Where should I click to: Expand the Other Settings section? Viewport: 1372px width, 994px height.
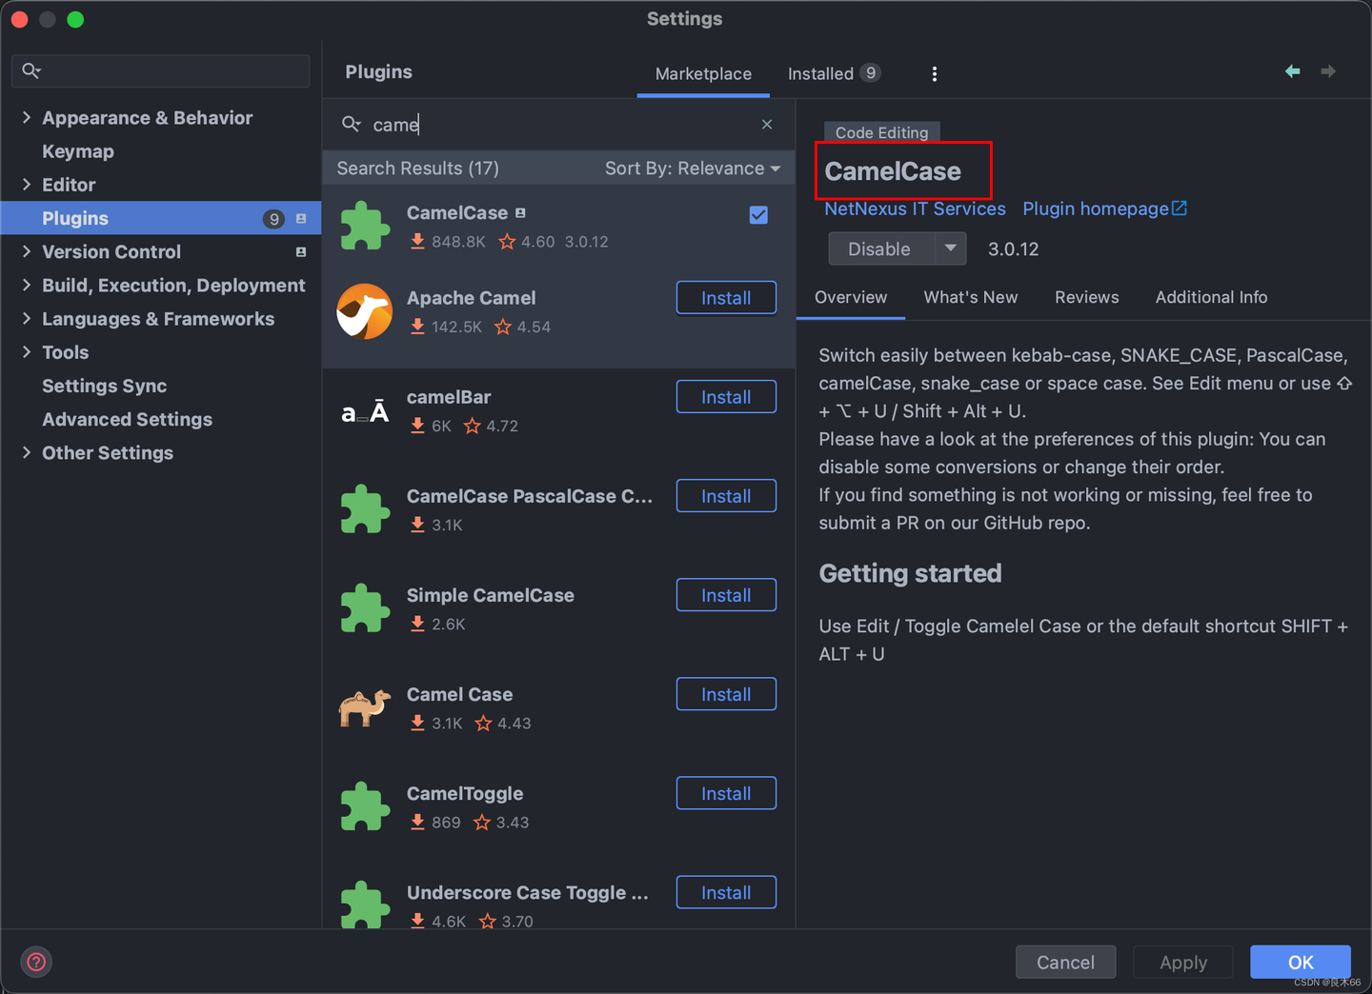(x=27, y=452)
